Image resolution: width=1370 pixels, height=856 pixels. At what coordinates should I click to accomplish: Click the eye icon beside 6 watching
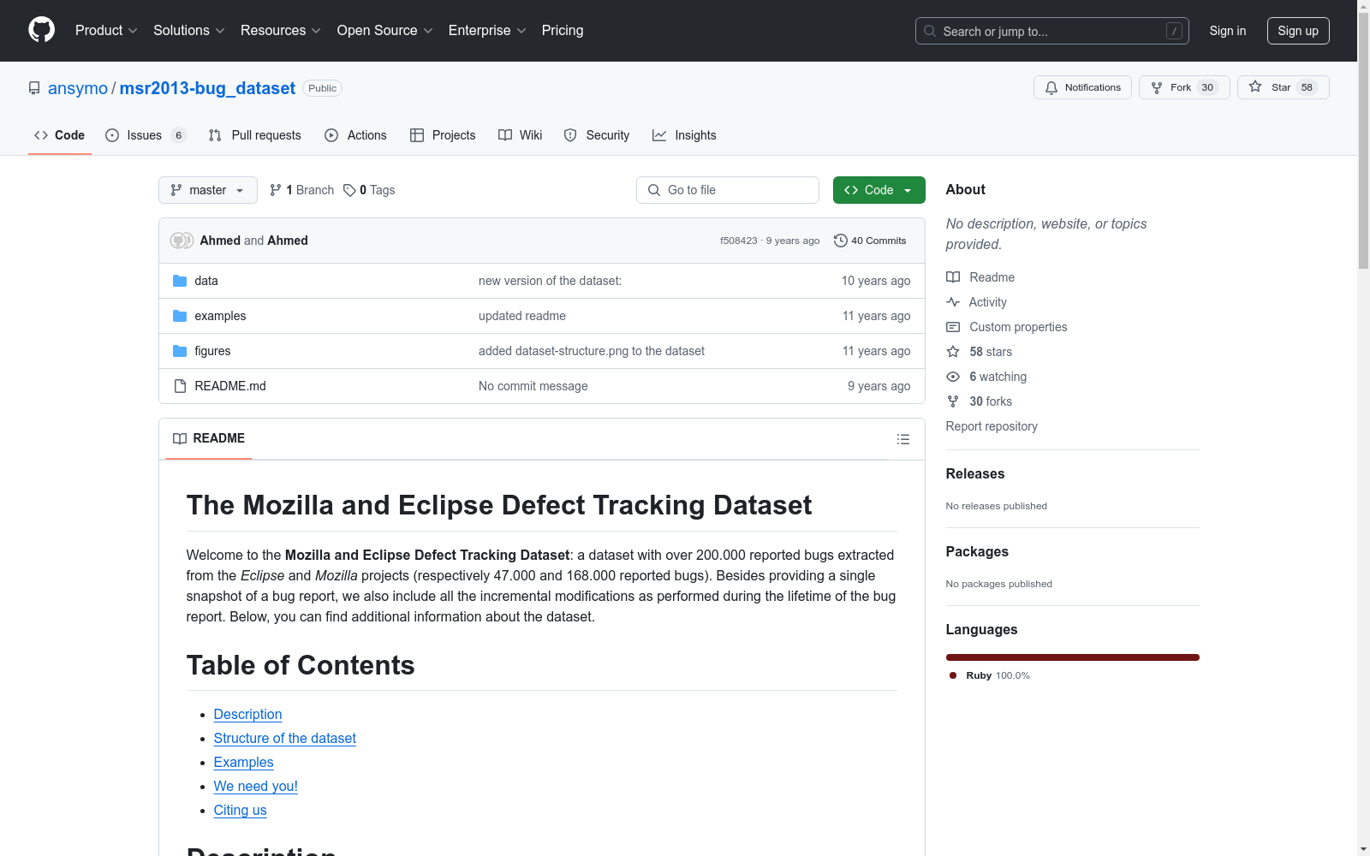[x=953, y=377]
